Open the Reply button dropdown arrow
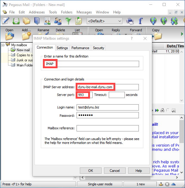This screenshot has width=185, height=188. [x=126, y=34]
